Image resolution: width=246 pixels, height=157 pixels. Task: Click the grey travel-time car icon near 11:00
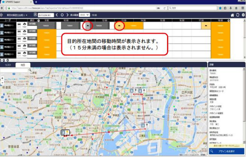pyautogui.click(x=88, y=26)
